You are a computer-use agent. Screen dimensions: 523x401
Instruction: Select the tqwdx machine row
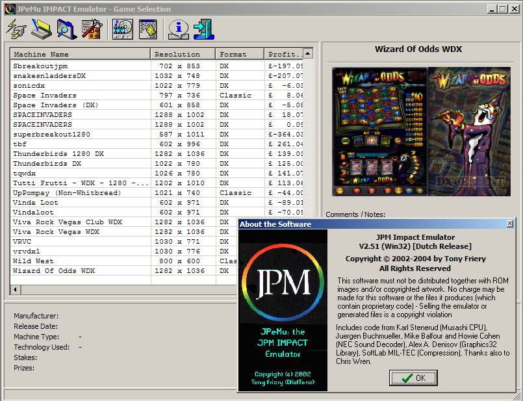click(157, 173)
